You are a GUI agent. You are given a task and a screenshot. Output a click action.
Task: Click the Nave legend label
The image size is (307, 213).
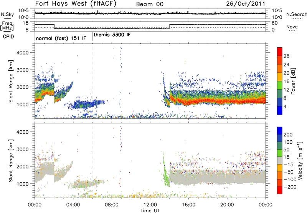(292, 27)
